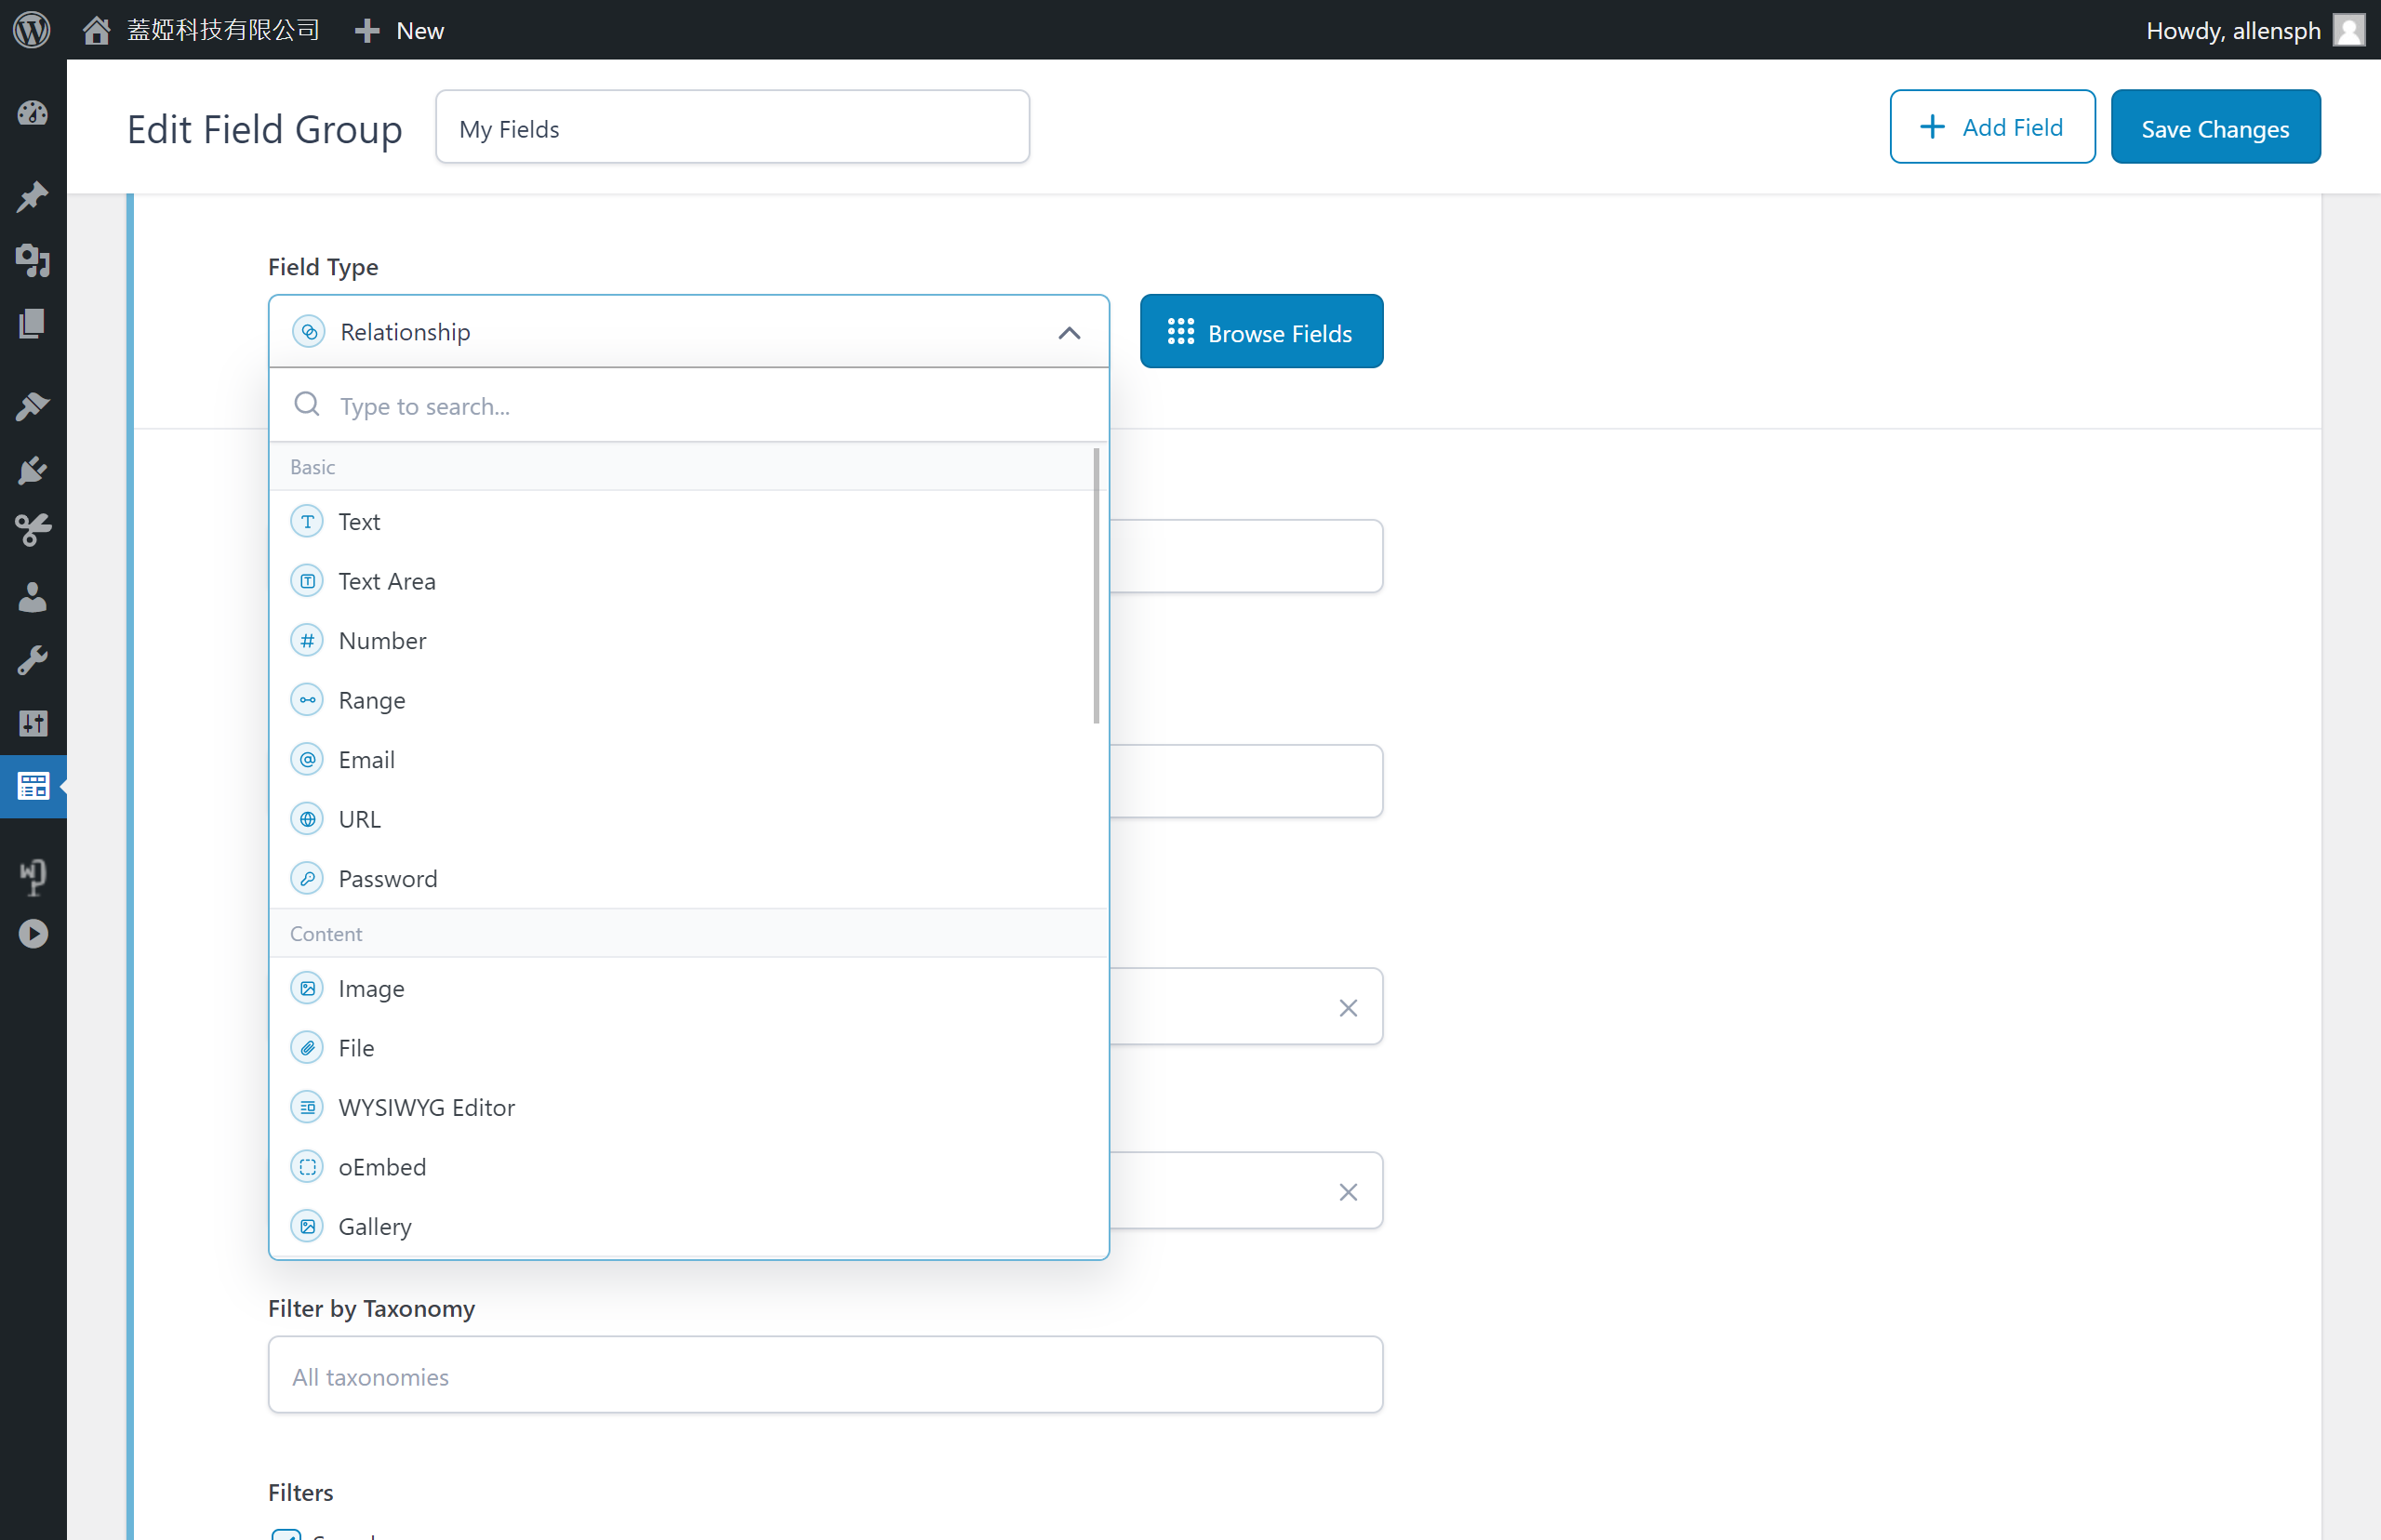Click the Browse Fields button
This screenshot has width=2381, height=1540.
click(x=1260, y=333)
